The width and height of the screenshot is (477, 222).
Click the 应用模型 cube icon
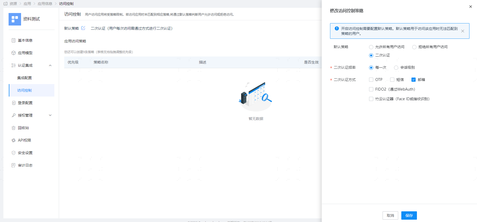point(14,53)
